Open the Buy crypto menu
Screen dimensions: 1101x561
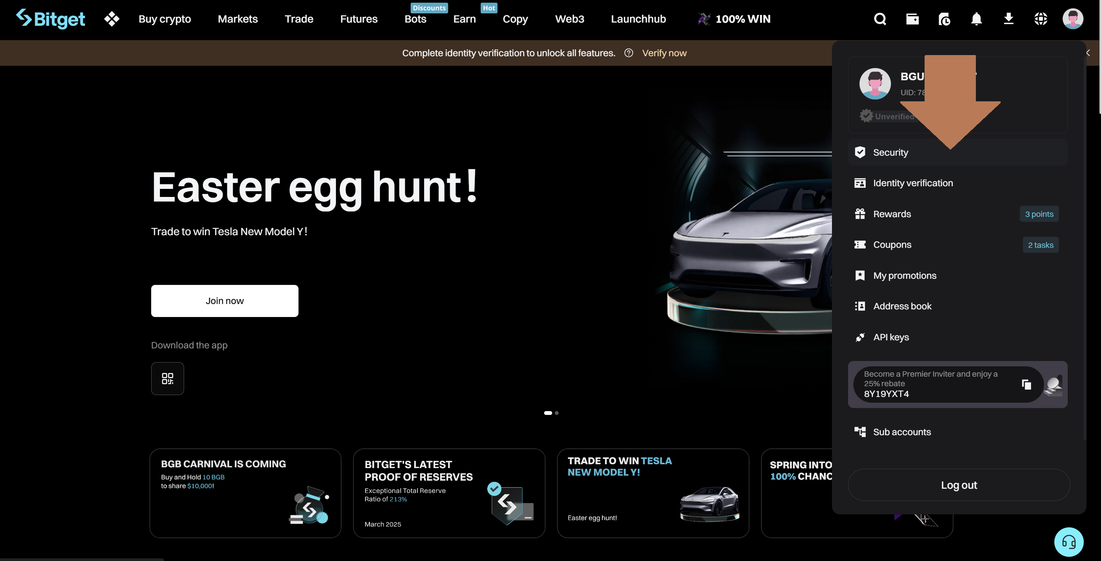point(165,19)
